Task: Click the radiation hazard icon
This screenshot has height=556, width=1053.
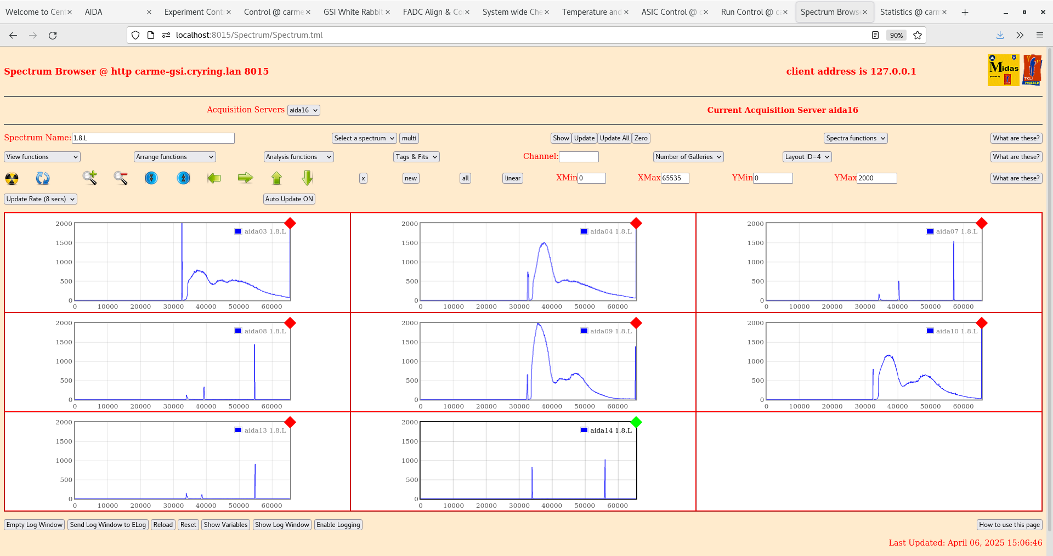Action: coord(12,178)
